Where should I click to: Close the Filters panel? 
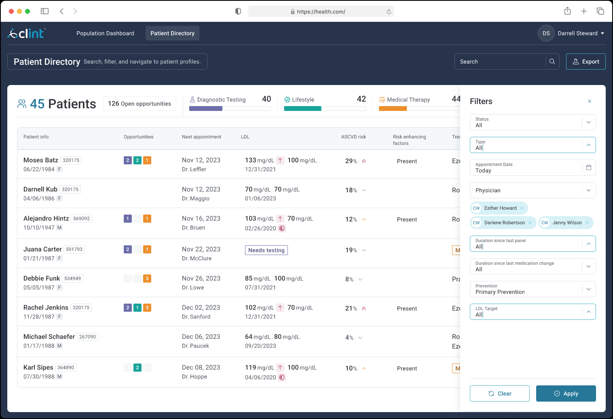[x=589, y=101]
